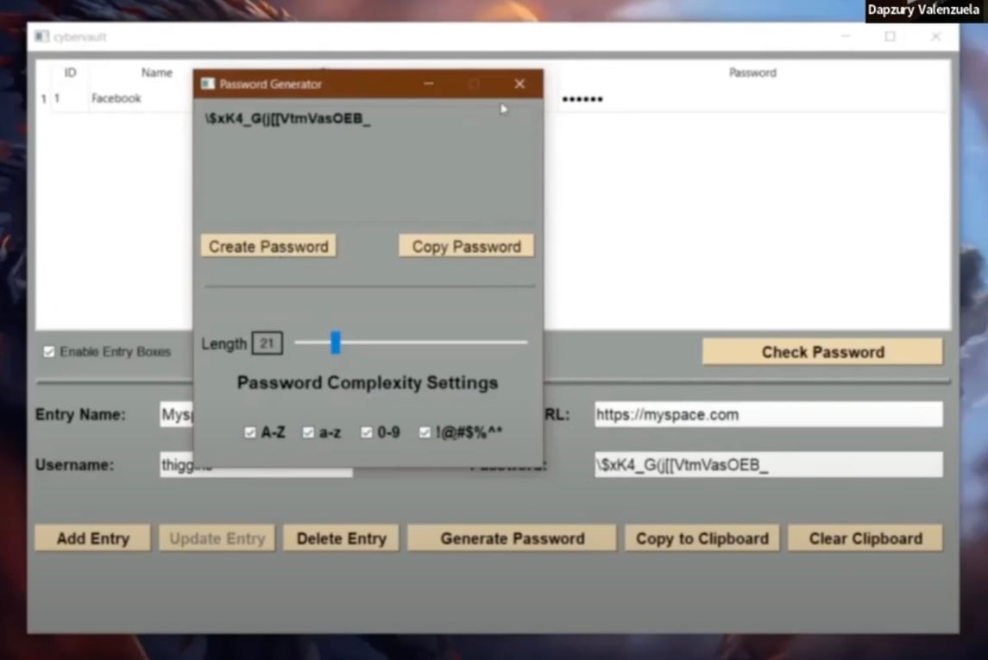Click the Password column header

pos(752,73)
